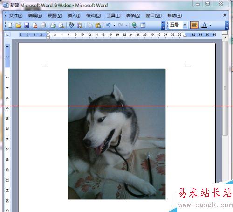Open the 编辑(E) menu
Image resolution: width=233 pixels, height=212 pixels.
point(35,16)
